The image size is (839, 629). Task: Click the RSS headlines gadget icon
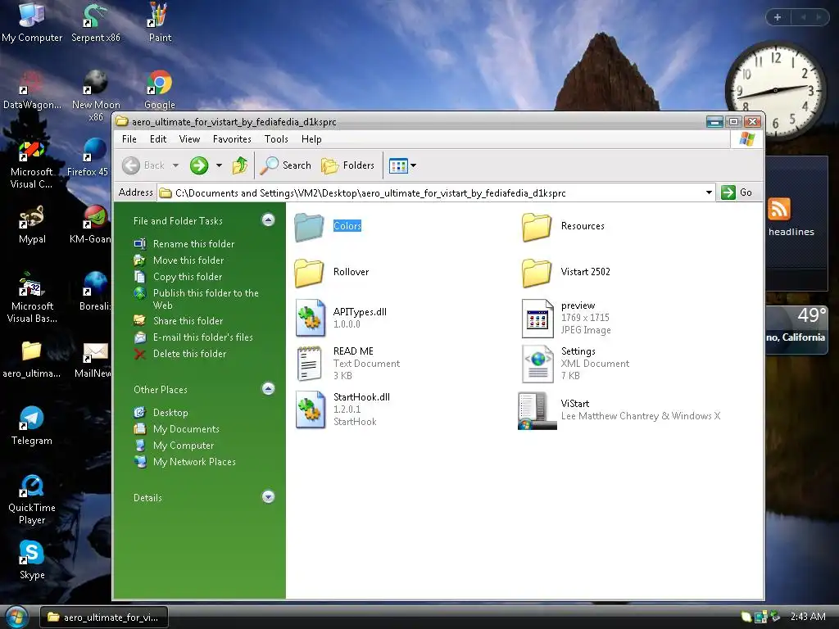(x=778, y=209)
